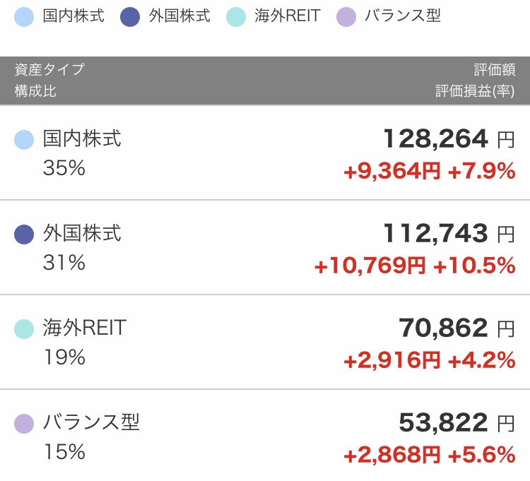Image resolution: width=530 pixels, height=481 pixels.
Task: Open the 外国株式 row in the table
Action: tap(265, 247)
